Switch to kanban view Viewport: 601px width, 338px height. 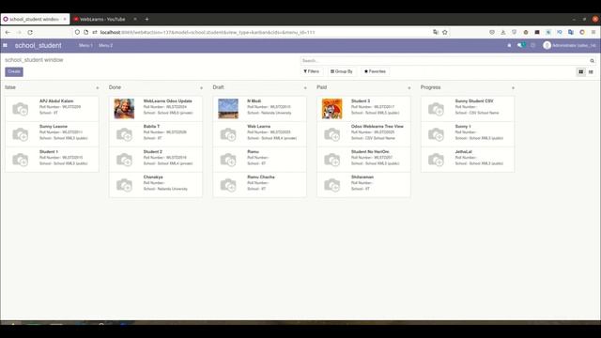point(581,71)
